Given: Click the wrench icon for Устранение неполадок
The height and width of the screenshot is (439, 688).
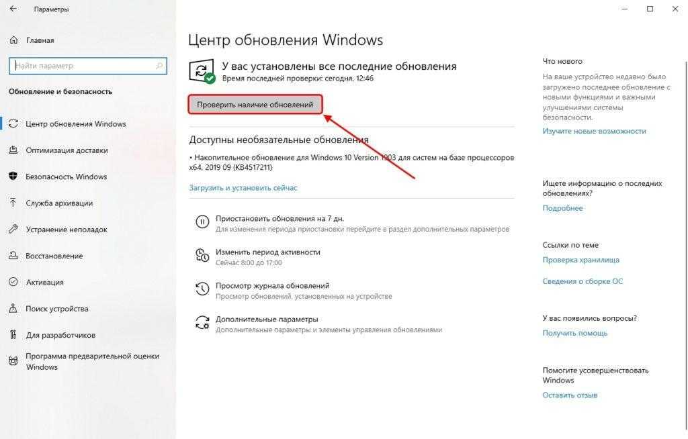Looking at the screenshot, I should tap(13, 229).
